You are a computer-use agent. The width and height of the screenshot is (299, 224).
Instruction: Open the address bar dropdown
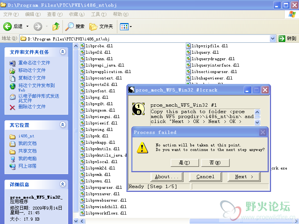click(273, 39)
